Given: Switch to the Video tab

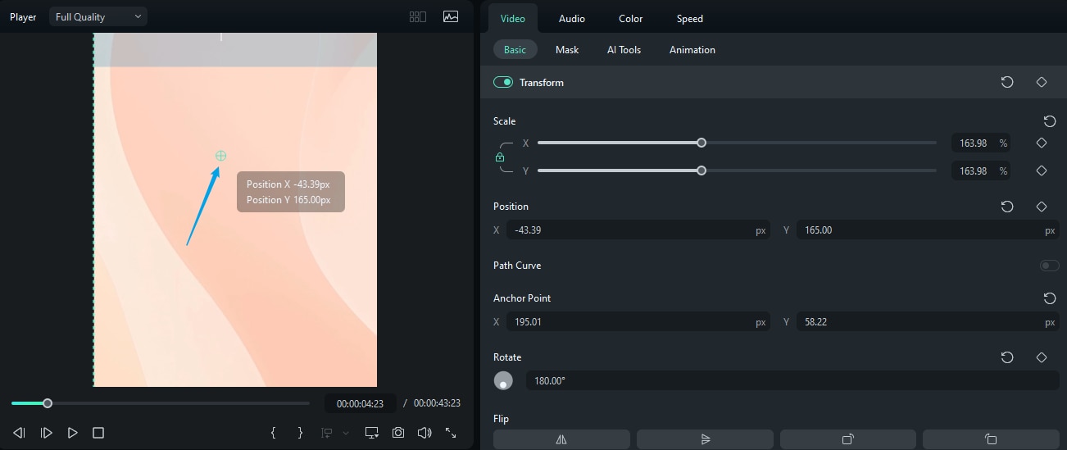Looking at the screenshot, I should click(x=513, y=18).
